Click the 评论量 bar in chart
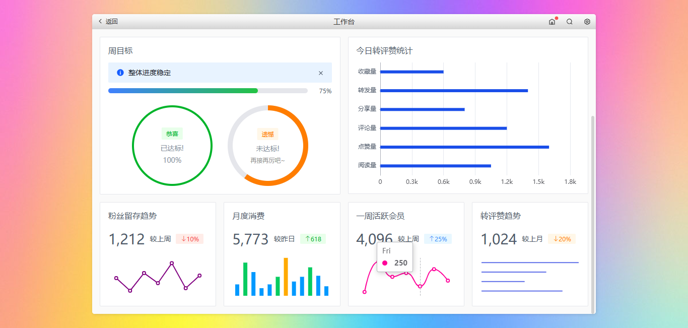 444,128
